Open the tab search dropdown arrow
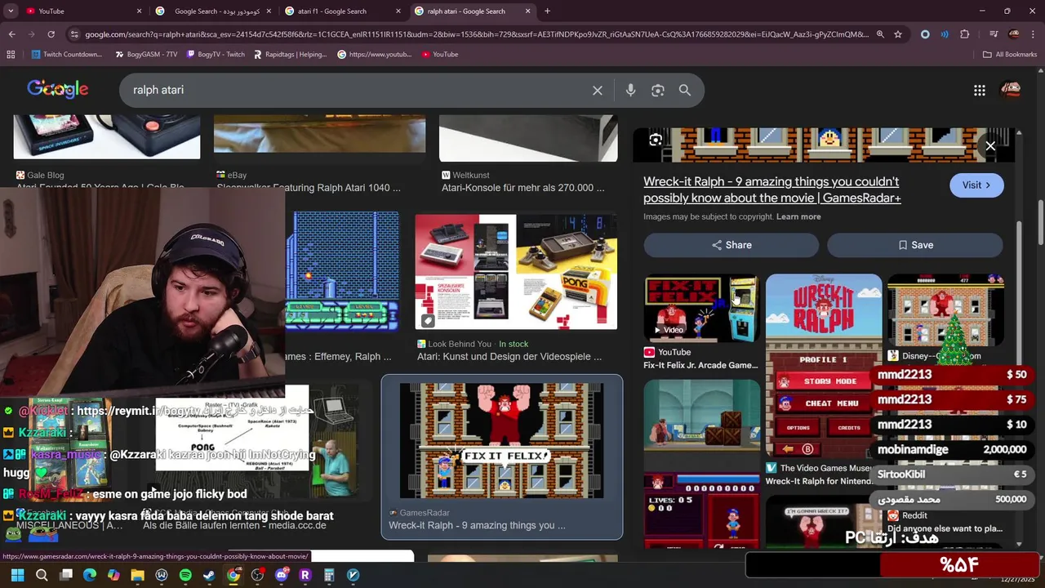The width and height of the screenshot is (1045, 588). click(x=11, y=11)
